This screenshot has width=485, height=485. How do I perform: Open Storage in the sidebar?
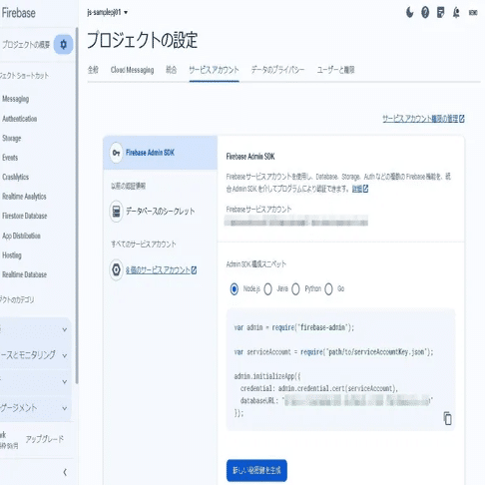point(12,138)
